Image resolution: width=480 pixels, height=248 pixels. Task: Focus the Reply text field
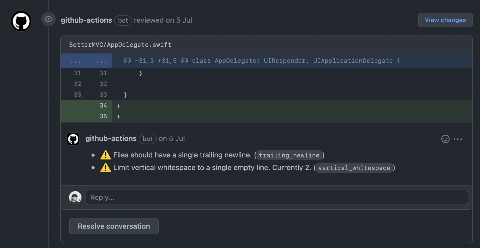tap(276, 197)
